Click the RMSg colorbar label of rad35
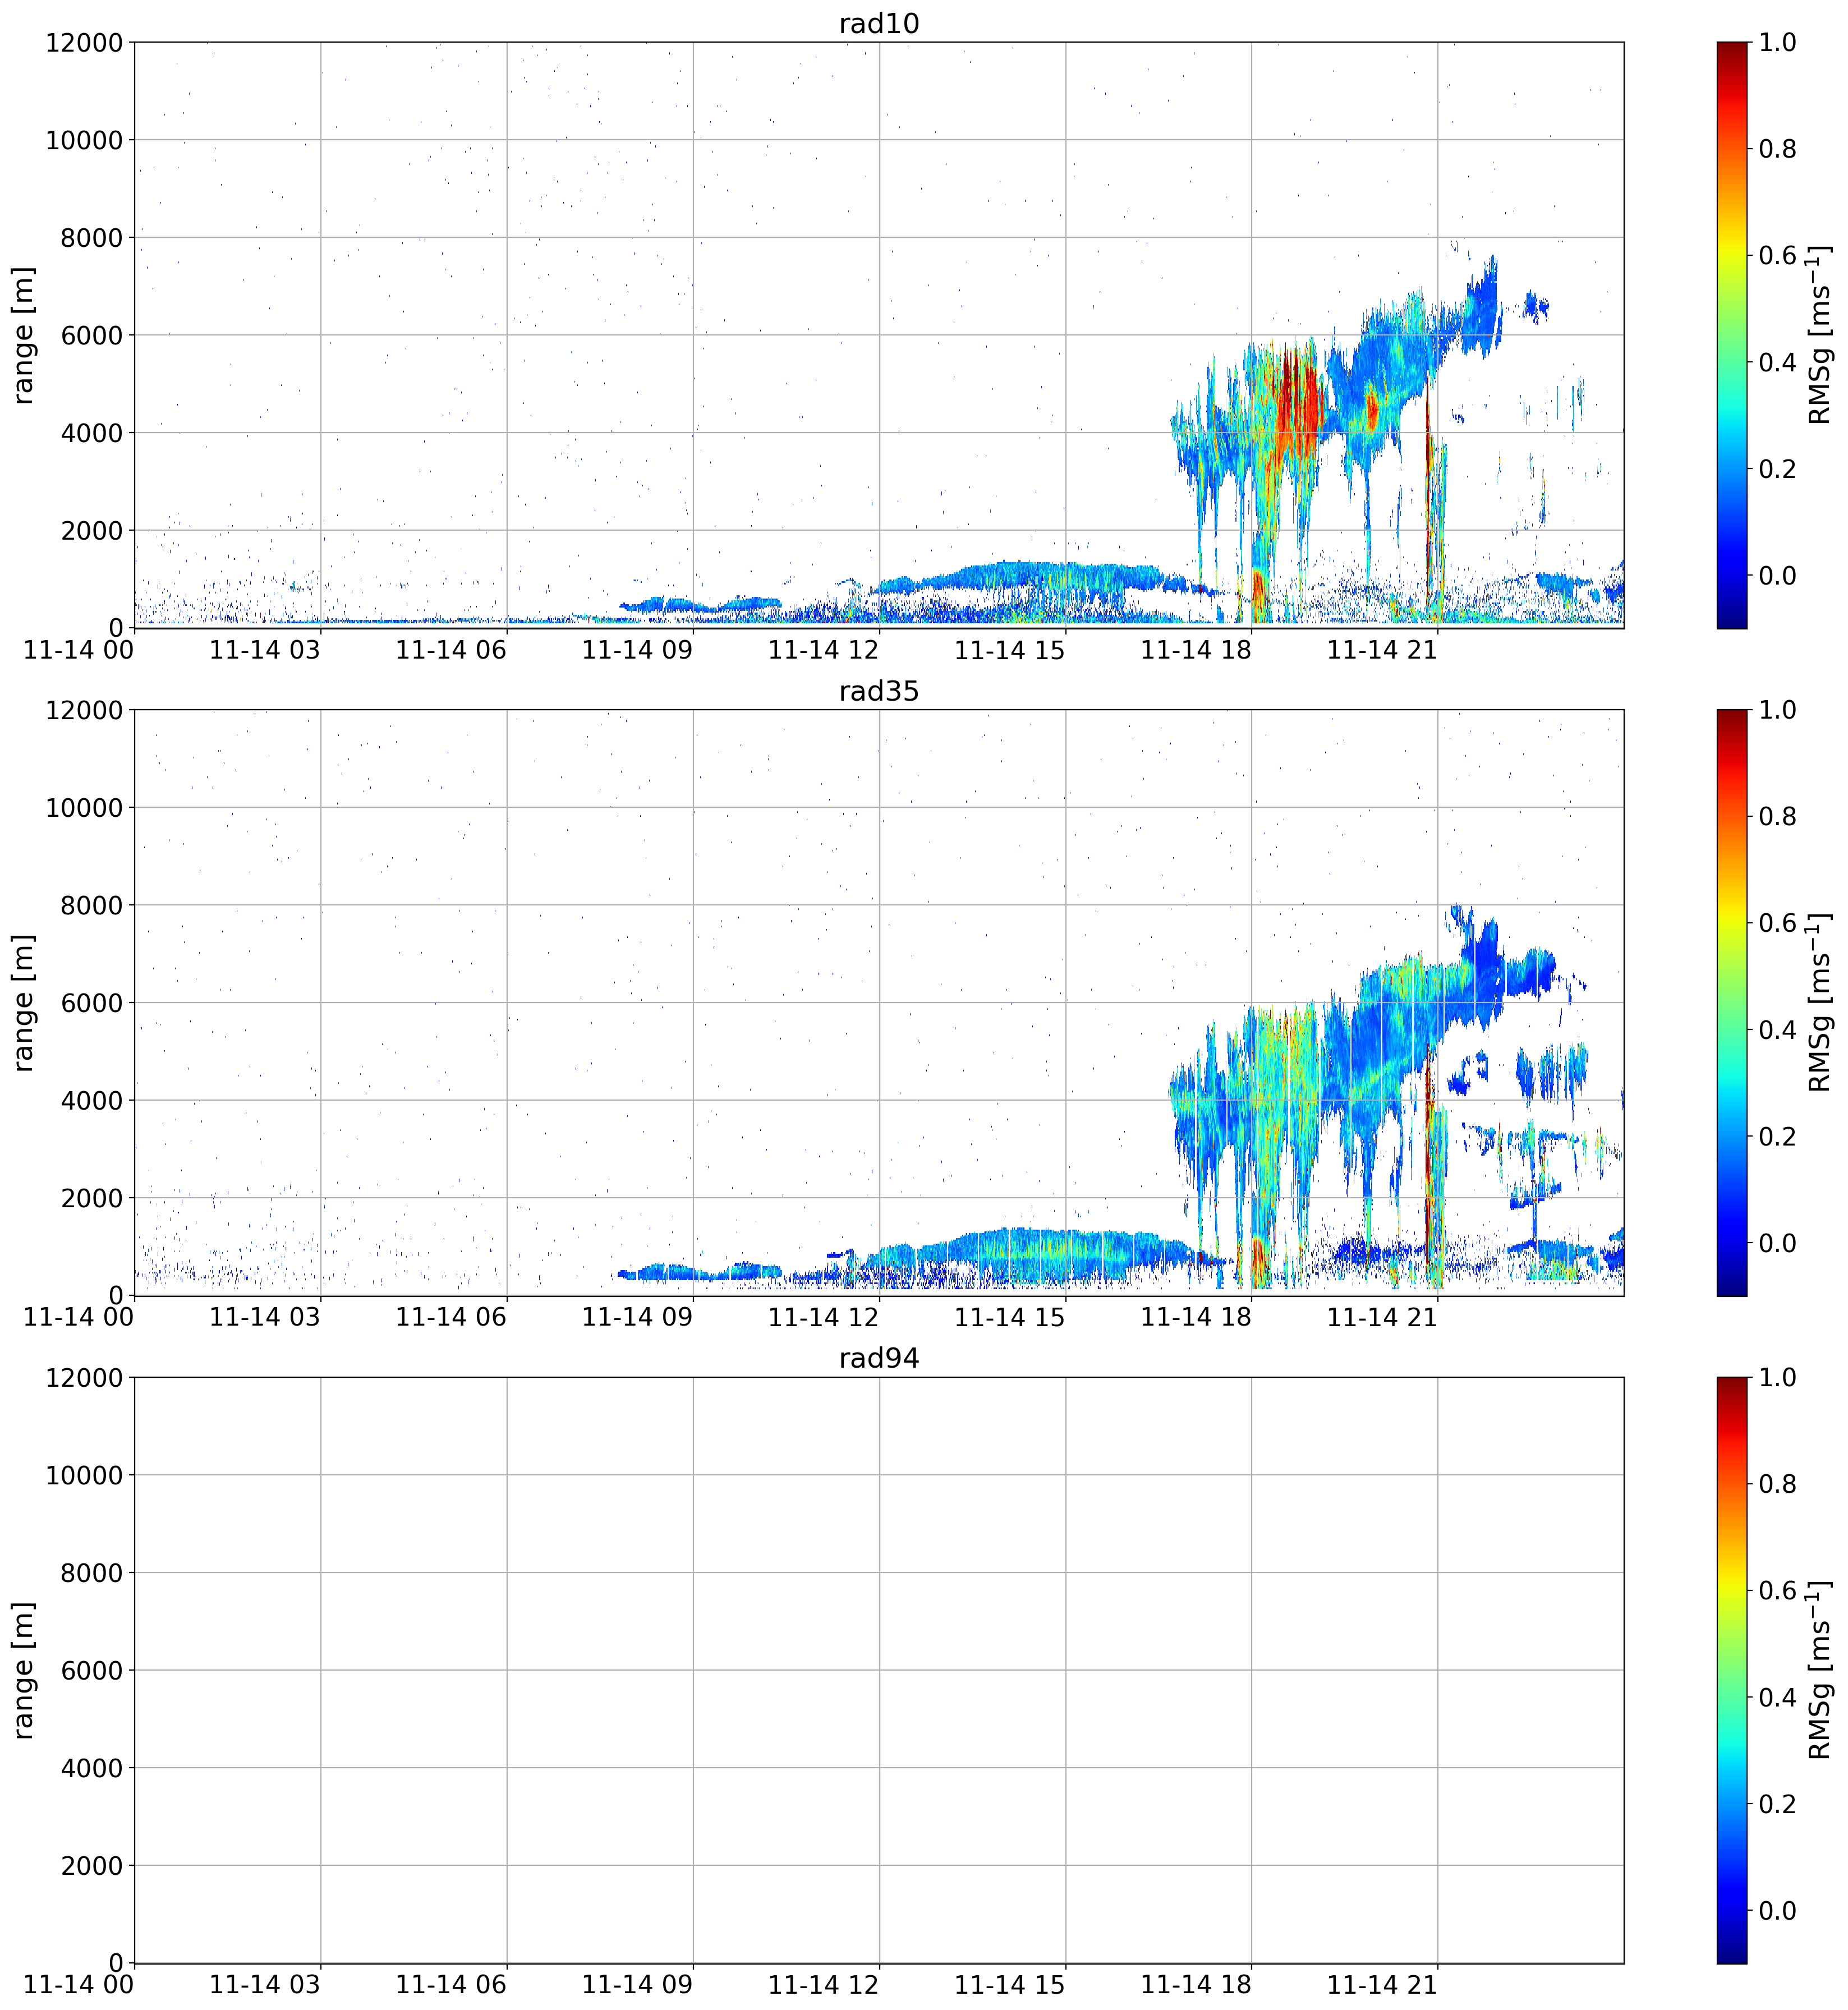Screen dimensions: 1848x2010 coord(1820,1002)
